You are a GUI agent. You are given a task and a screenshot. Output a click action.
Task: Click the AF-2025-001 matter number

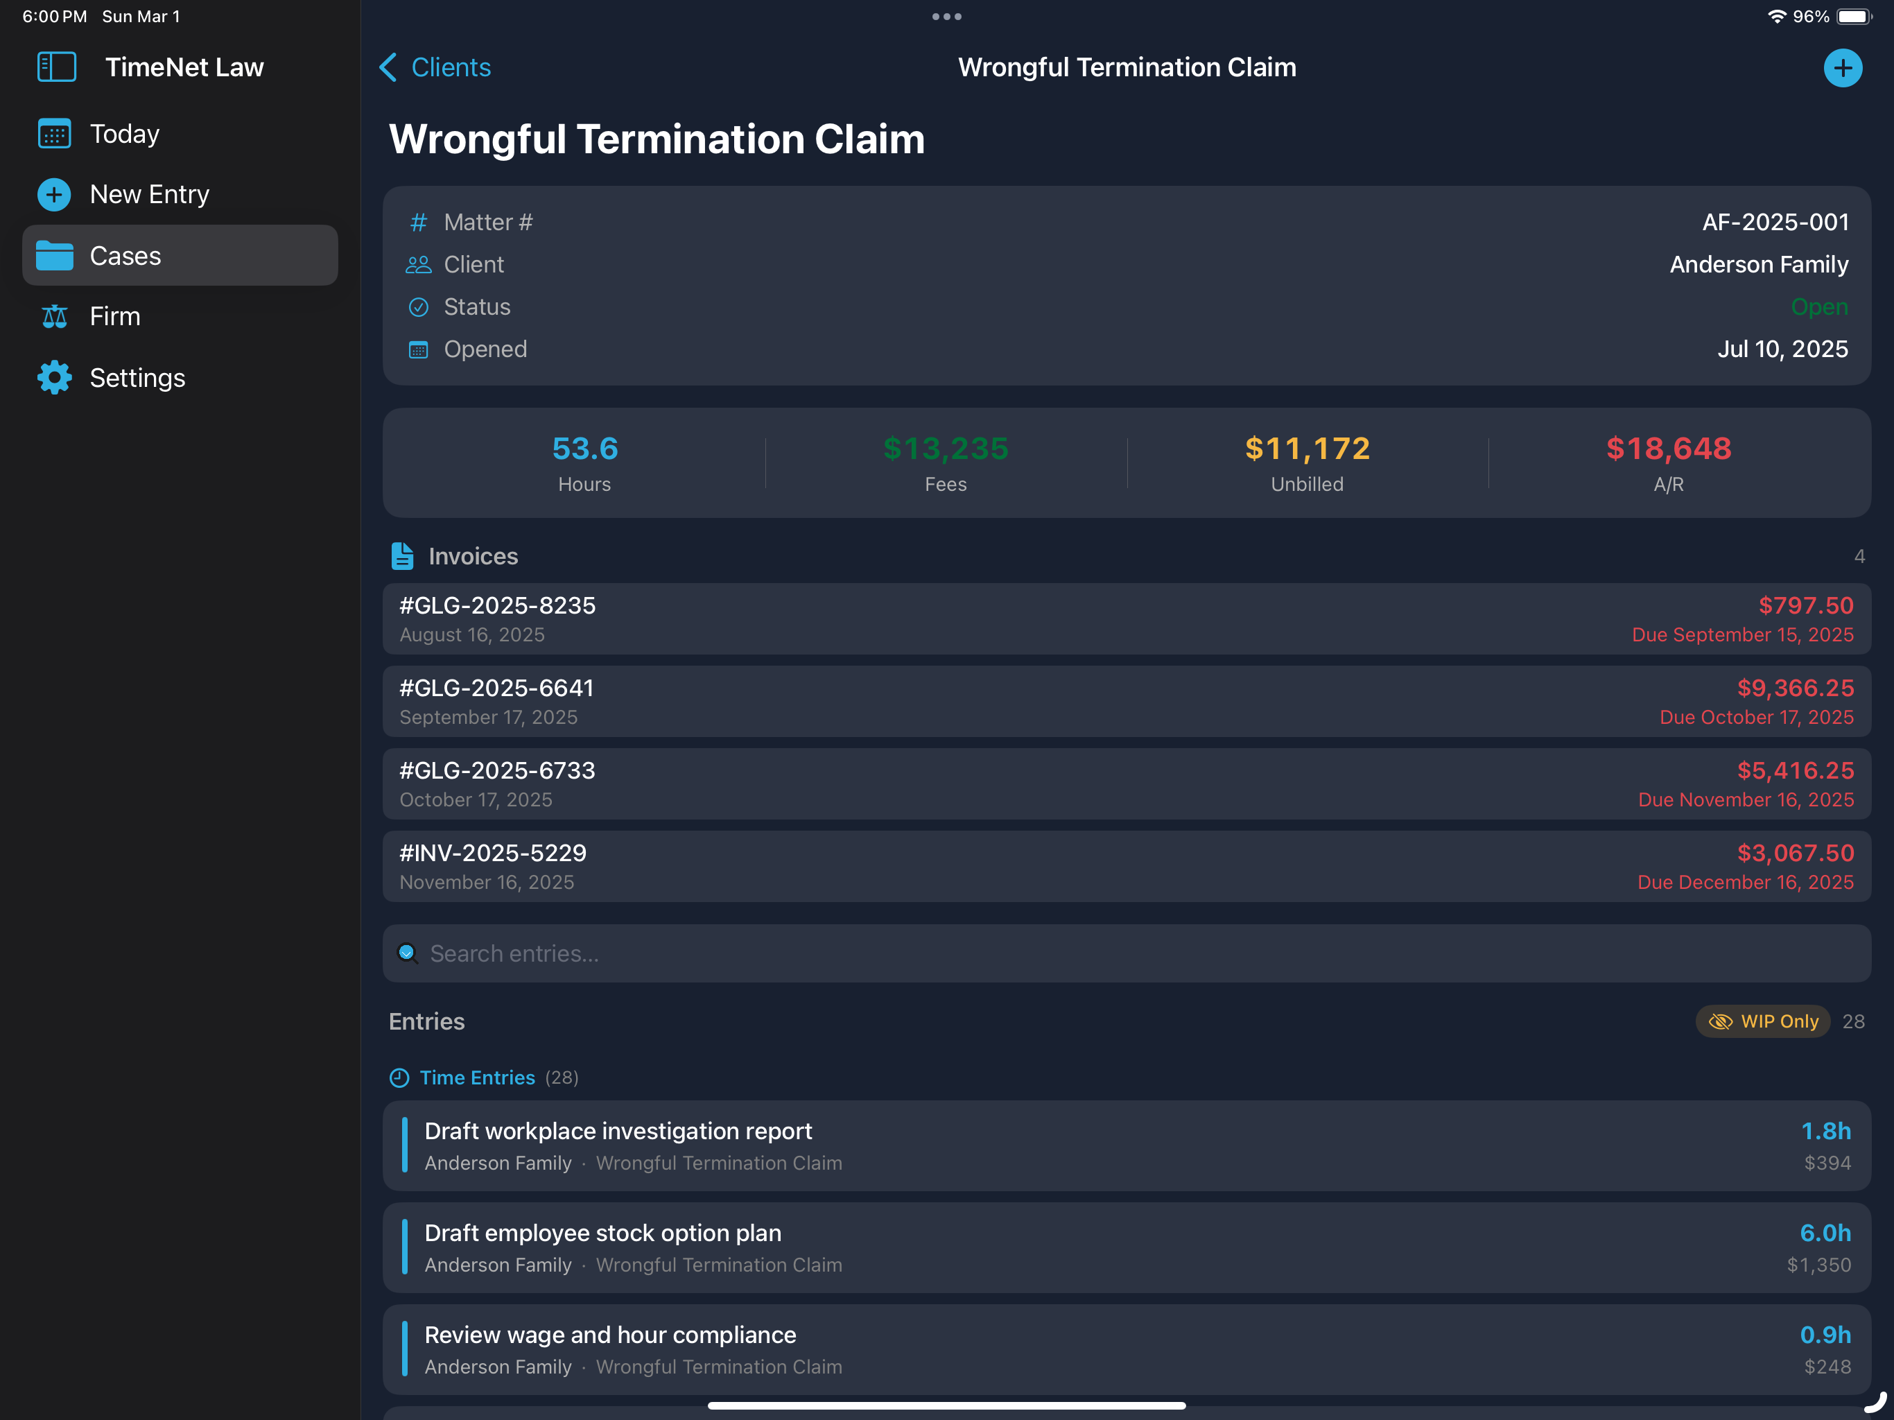coord(1776,223)
